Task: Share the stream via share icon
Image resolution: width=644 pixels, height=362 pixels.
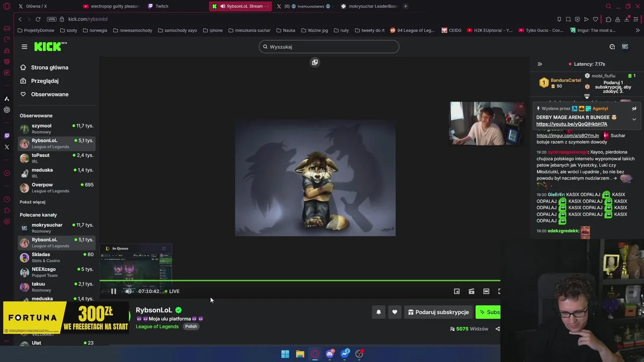Action: [498, 329]
